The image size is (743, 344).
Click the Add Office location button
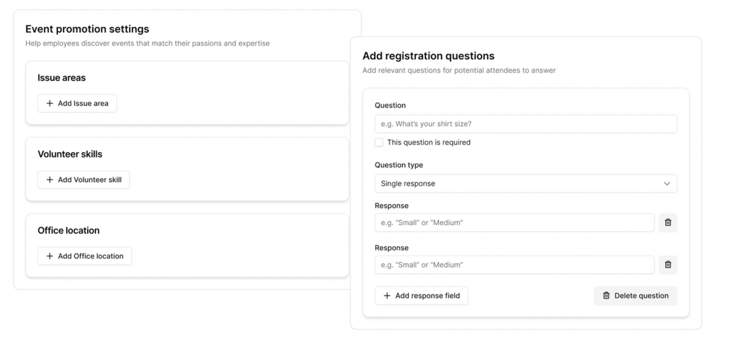pos(85,256)
